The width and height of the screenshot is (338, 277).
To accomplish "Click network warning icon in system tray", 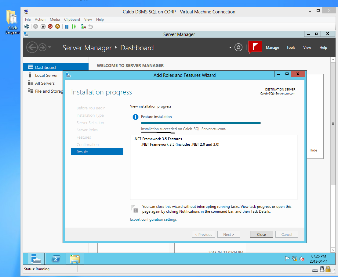I will coord(294,259).
